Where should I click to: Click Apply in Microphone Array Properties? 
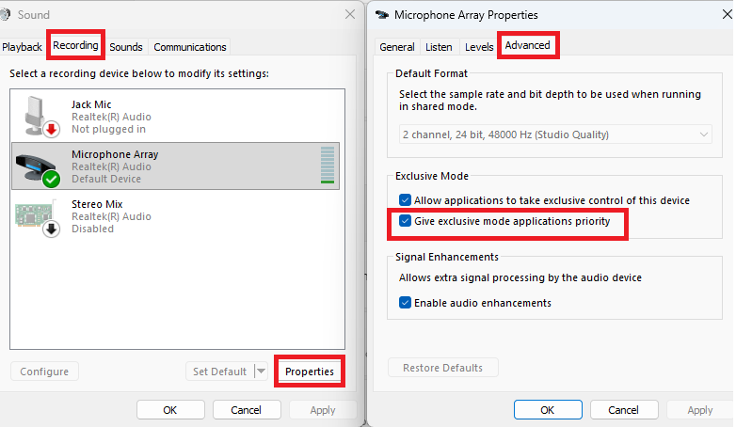click(x=700, y=410)
